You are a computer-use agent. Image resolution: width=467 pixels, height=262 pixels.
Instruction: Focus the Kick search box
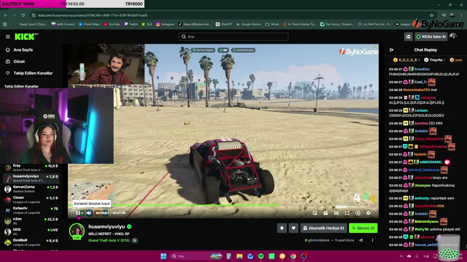233,37
